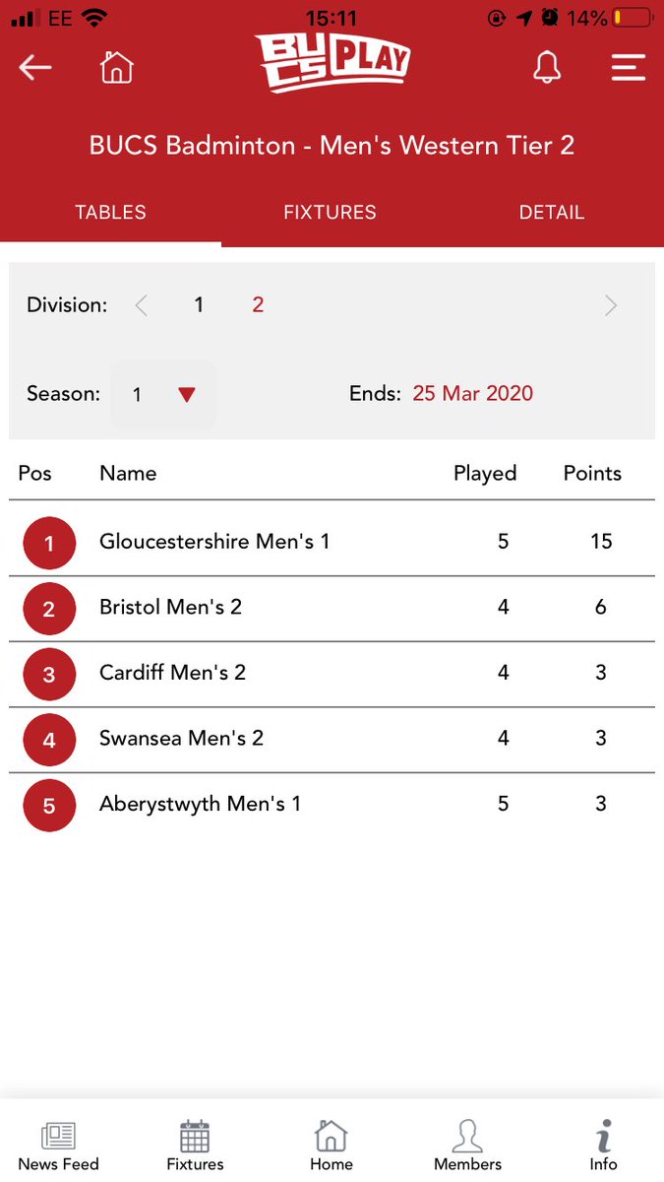This screenshot has width=664, height=1182.
Task: Open News Feed in bottom bar
Action: 59,1148
